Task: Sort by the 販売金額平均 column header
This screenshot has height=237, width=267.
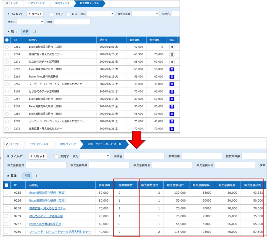Action: (x=253, y=185)
